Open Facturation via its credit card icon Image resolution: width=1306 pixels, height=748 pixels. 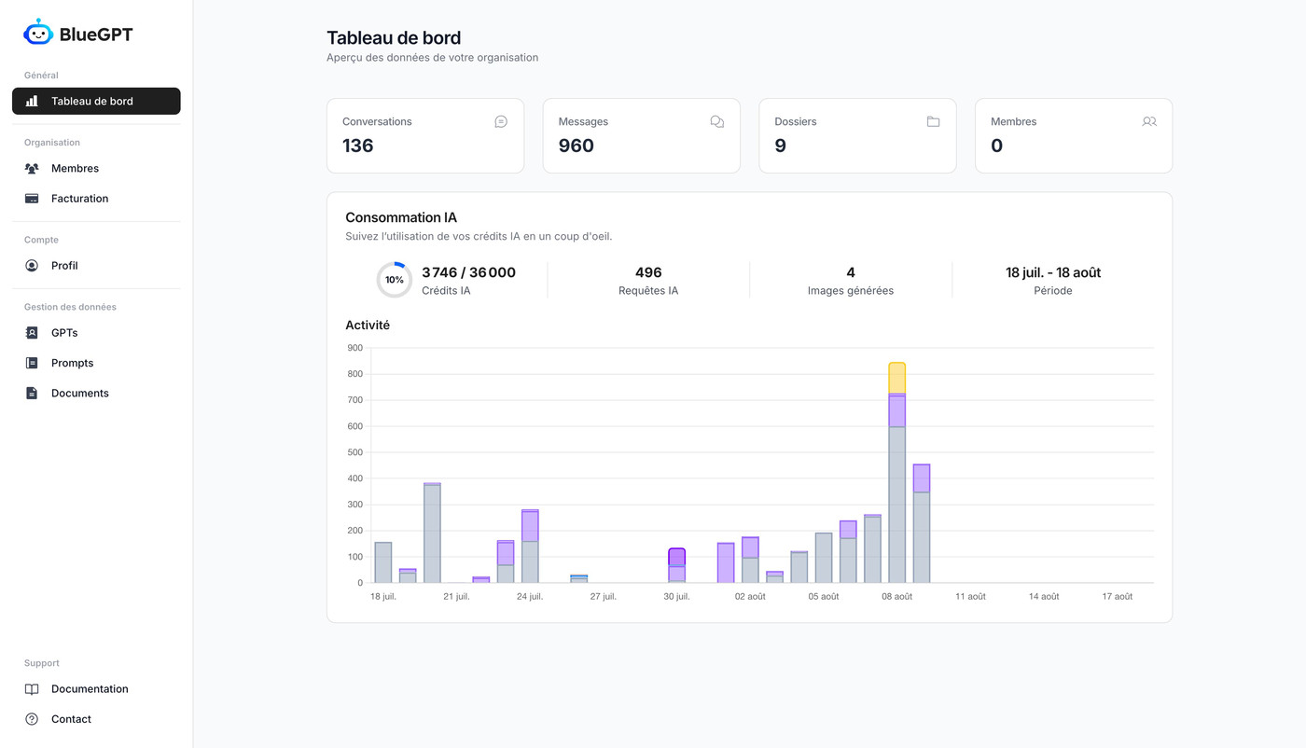(x=33, y=198)
